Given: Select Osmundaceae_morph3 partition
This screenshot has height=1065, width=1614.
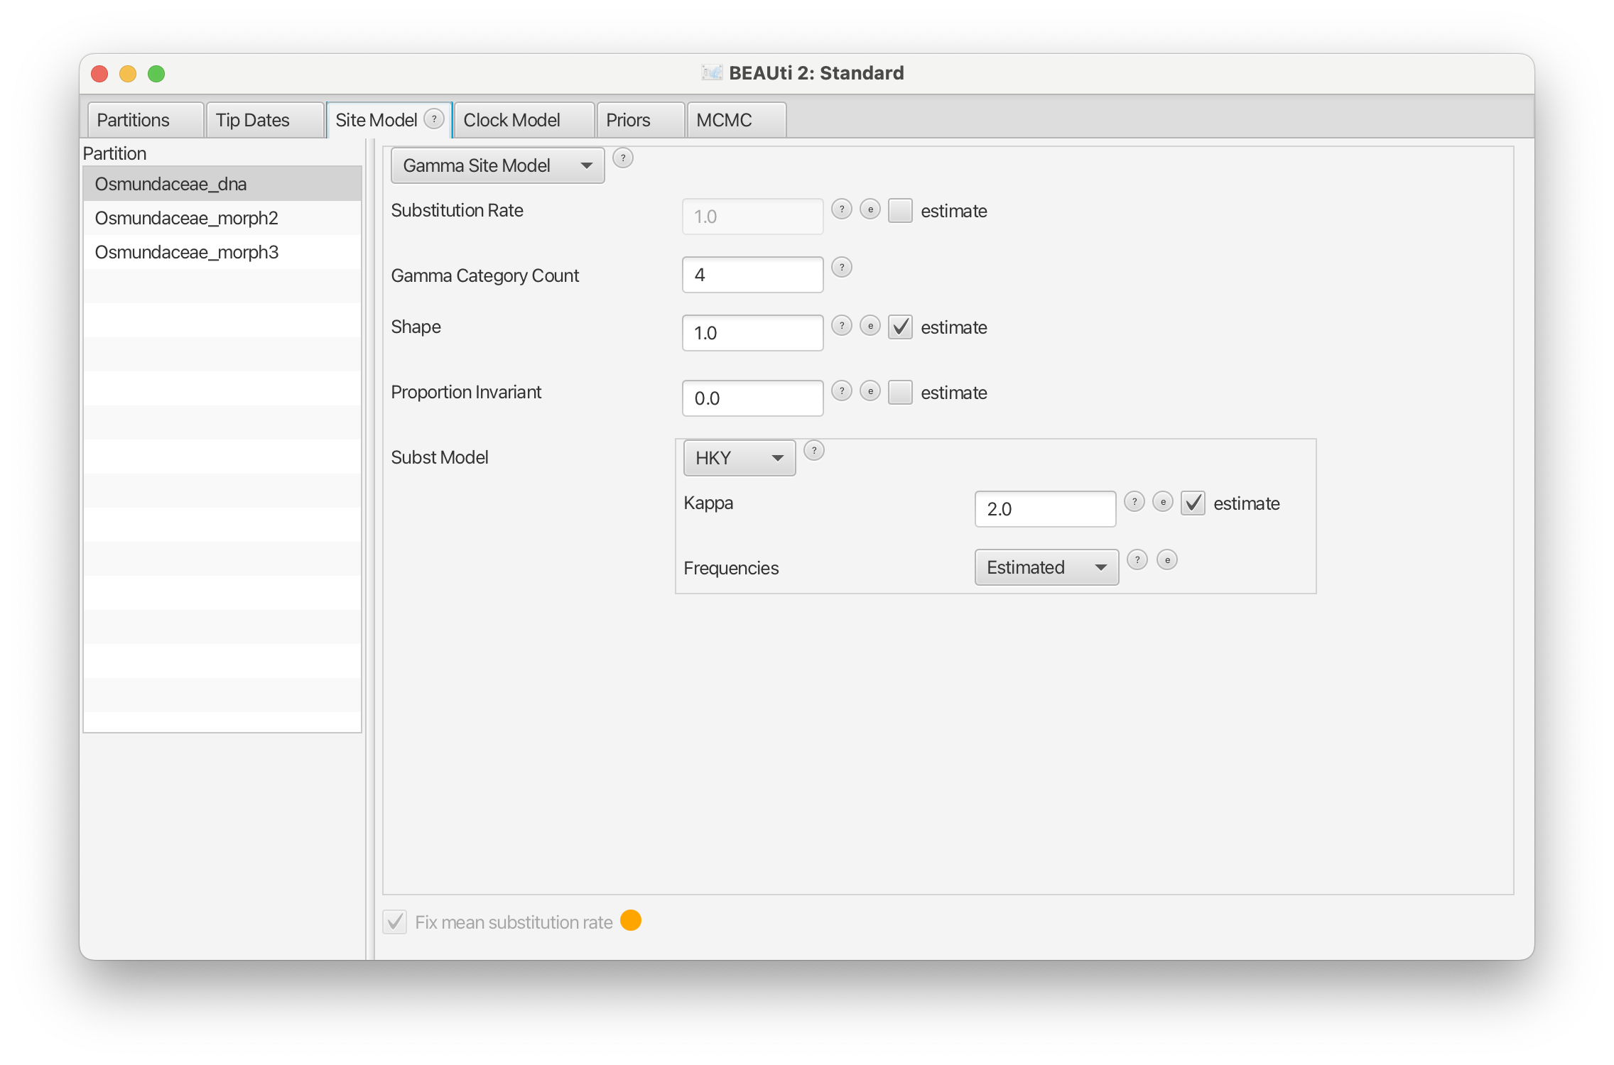Looking at the screenshot, I should coord(222,252).
